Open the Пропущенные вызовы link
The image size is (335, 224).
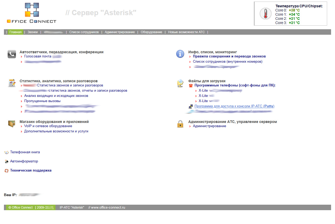click(x=42, y=101)
